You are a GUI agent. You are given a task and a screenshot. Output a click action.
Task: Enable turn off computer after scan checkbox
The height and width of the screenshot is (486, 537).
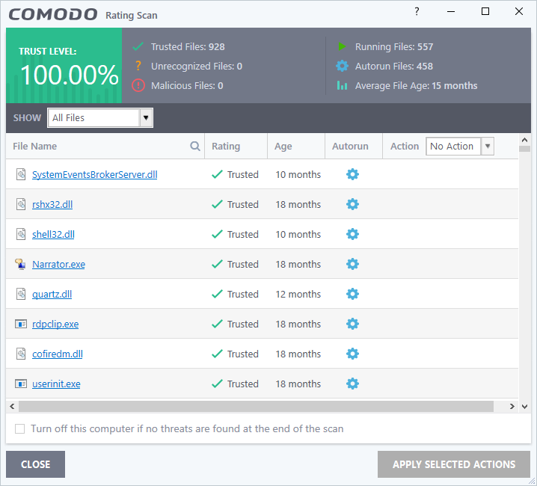point(20,429)
